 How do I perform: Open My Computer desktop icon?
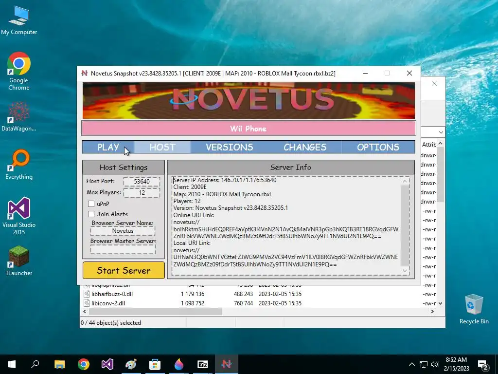tap(19, 20)
